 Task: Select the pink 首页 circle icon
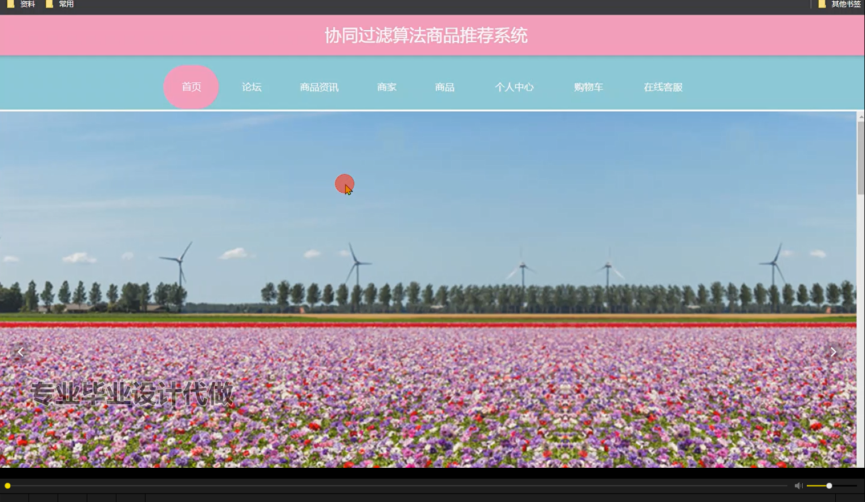coord(191,87)
